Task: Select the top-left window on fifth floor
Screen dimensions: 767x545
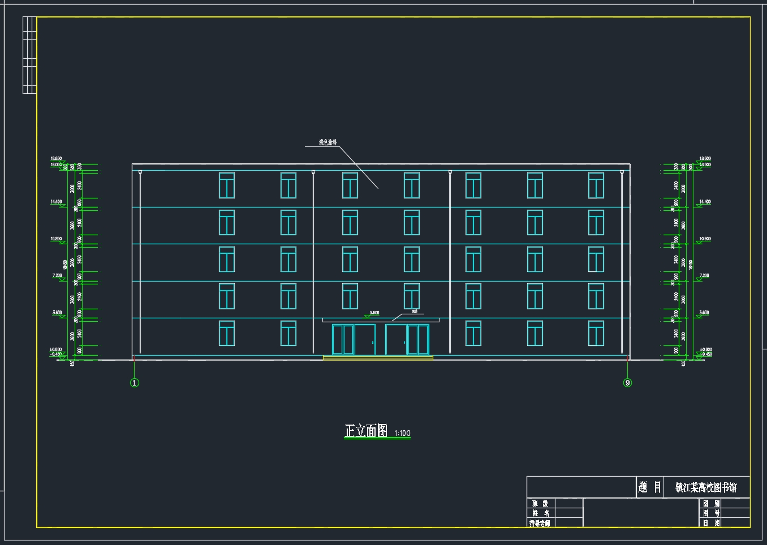Action: point(227,185)
